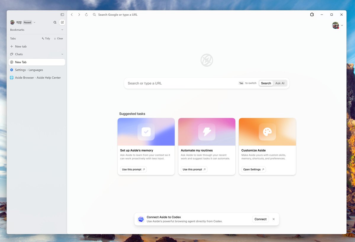Click the Tabs section label
The height and width of the screenshot is (242, 355).
(x=13, y=38)
